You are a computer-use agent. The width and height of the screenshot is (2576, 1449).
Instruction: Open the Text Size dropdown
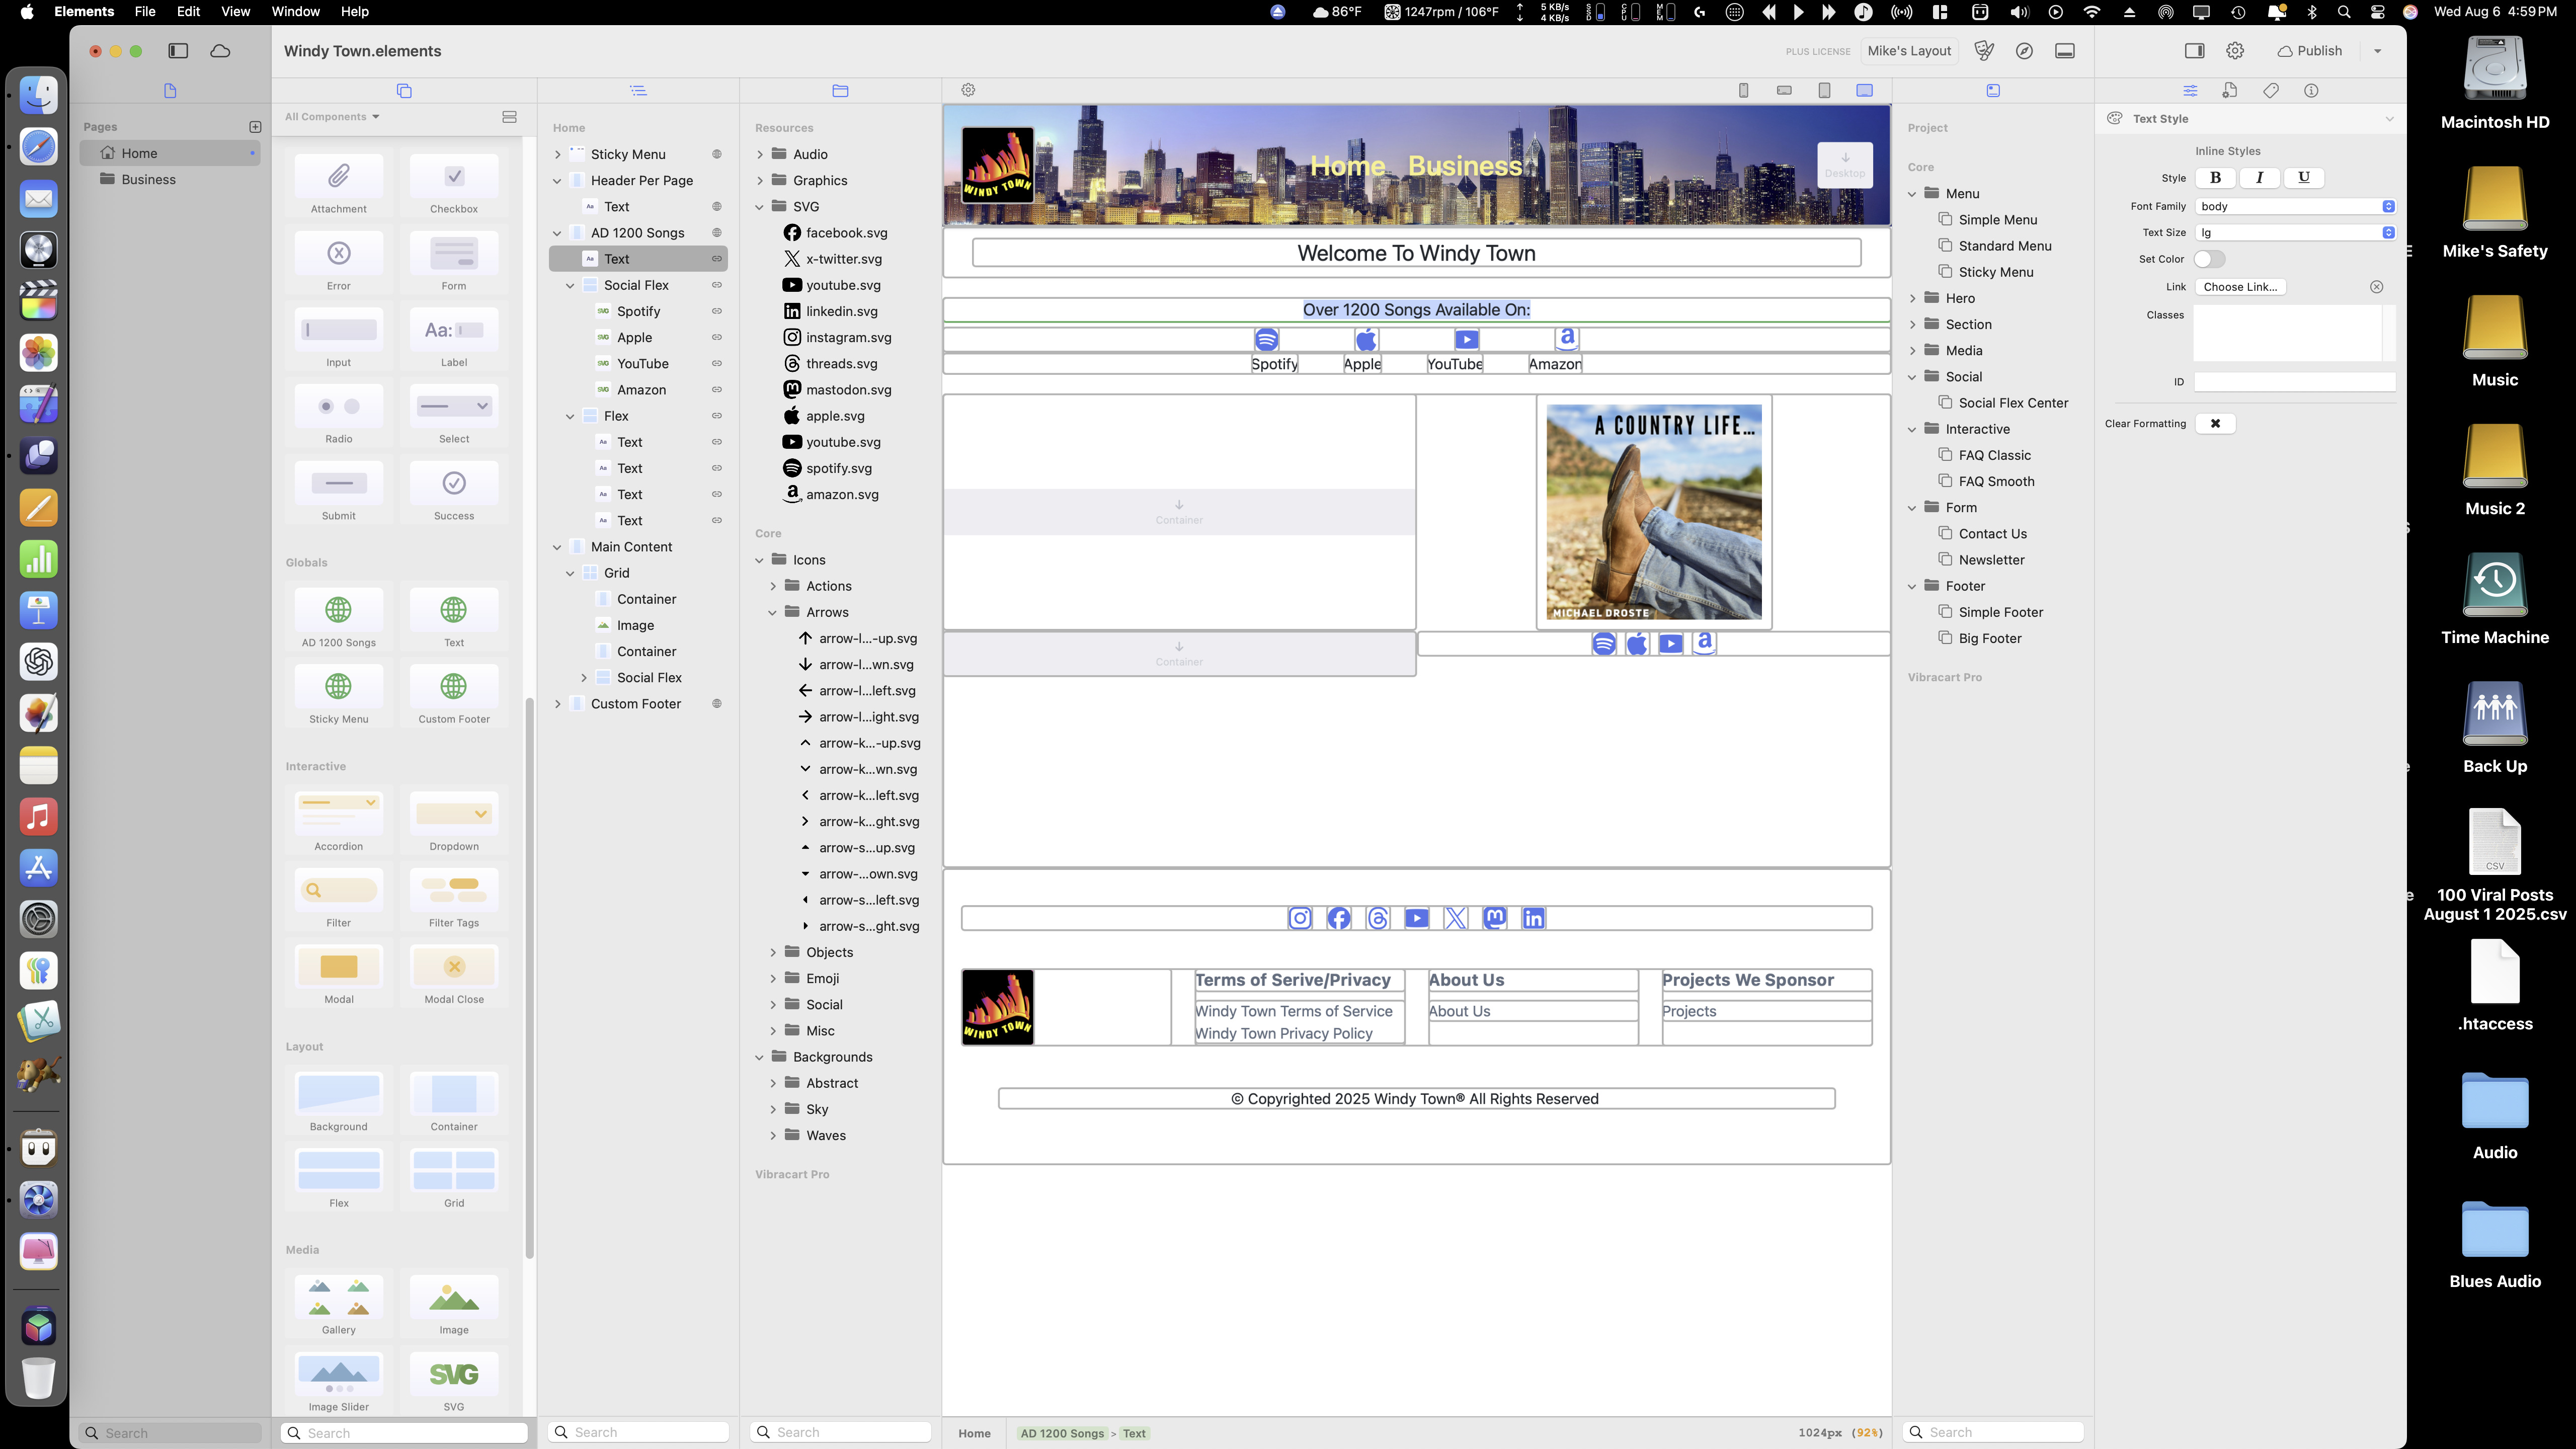(x=2295, y=232)
